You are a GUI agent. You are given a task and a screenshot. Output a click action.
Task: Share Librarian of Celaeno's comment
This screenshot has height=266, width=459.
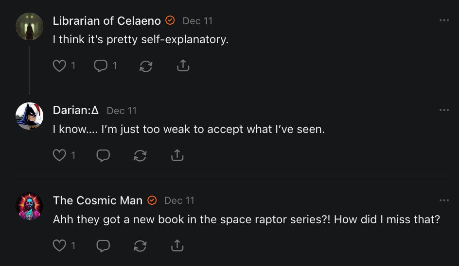coord(183,66)
